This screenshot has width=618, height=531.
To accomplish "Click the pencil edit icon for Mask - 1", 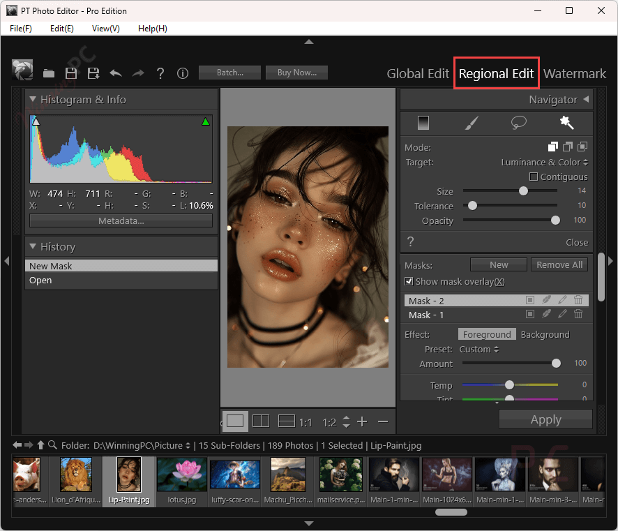I will coord(562,314).
